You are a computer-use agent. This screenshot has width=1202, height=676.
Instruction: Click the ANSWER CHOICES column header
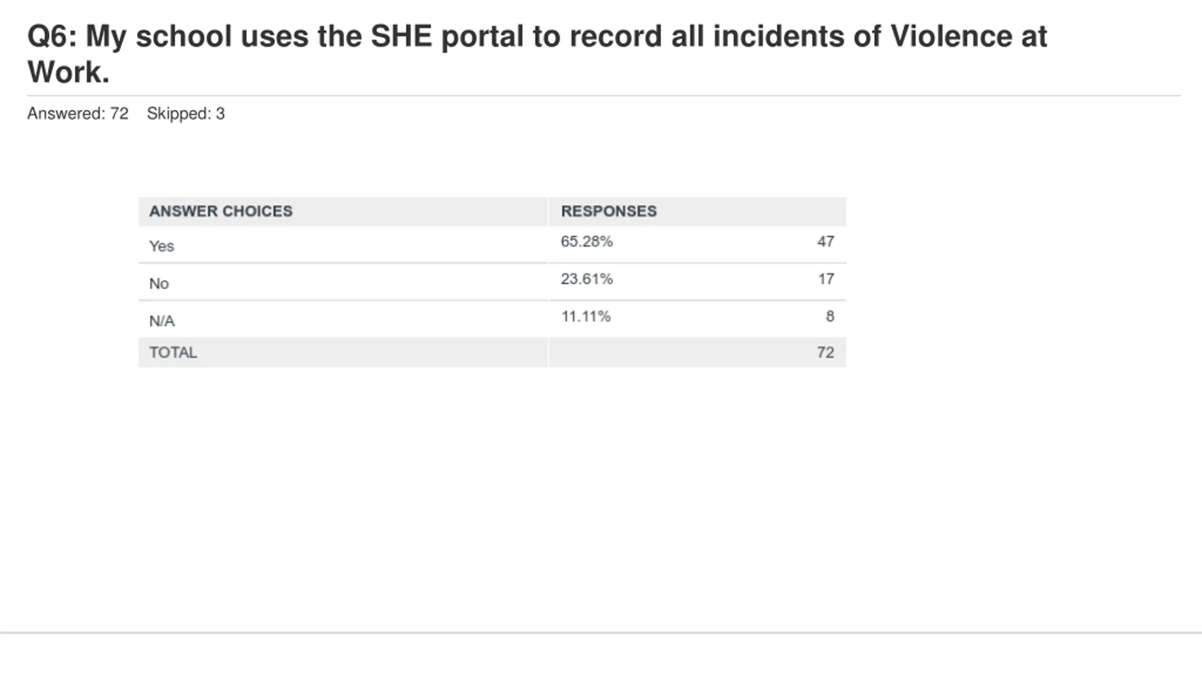(x=221, y=211)
